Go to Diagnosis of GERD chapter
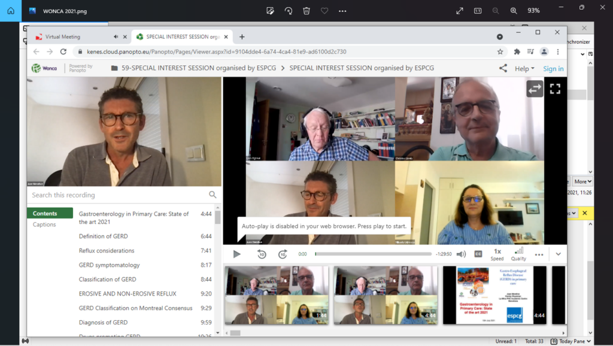 pos(145,323)
